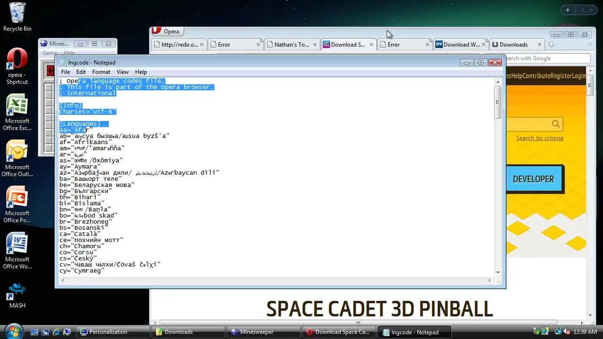Launch Microsoft Office Outlook desktop shortcut
This screenshot has height=339, width=603.
17,158
